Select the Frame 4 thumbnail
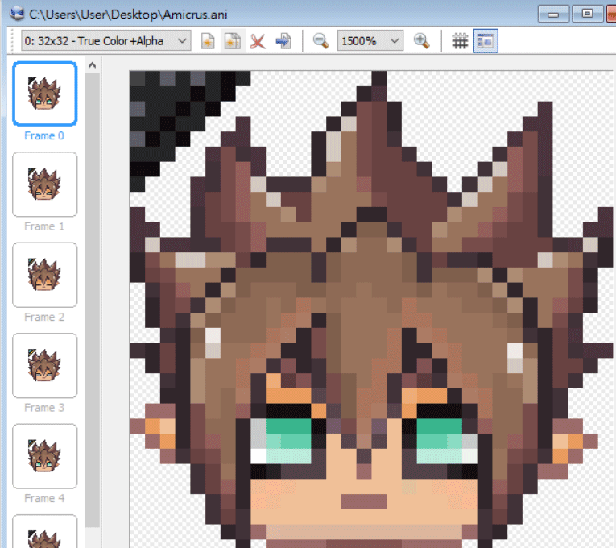Image resolution: width=616 pixels, height=548 pixels. coord(45,456)
